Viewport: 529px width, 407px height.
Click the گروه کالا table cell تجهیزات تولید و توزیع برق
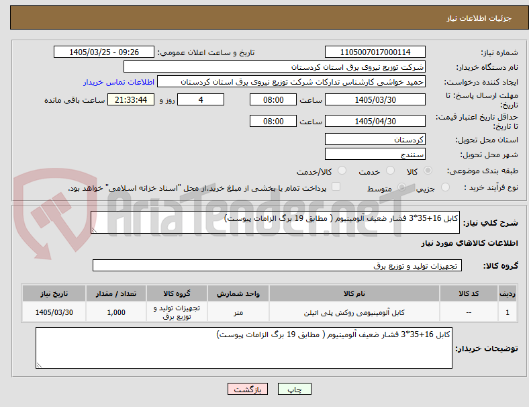(177, 312)
